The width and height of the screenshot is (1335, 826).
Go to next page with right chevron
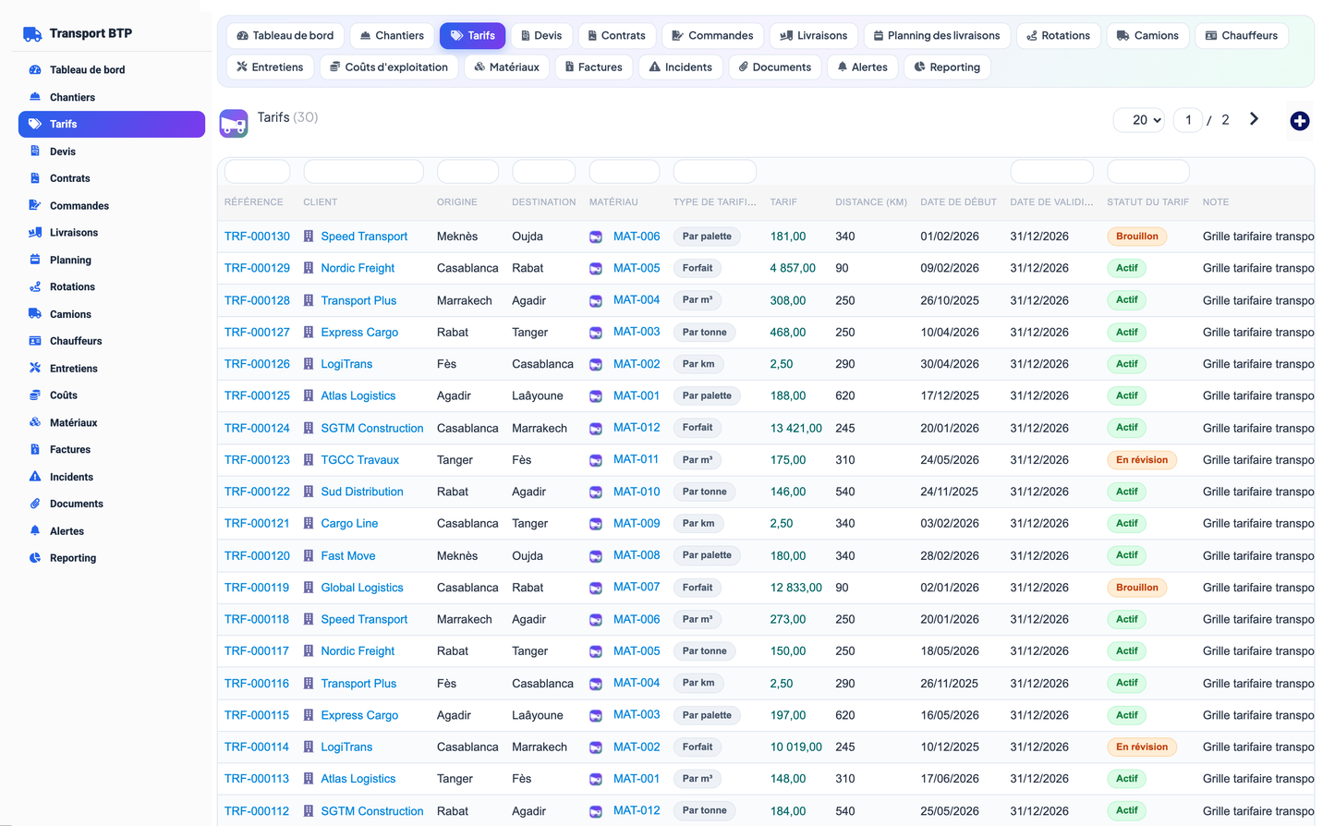[1254, 119]
